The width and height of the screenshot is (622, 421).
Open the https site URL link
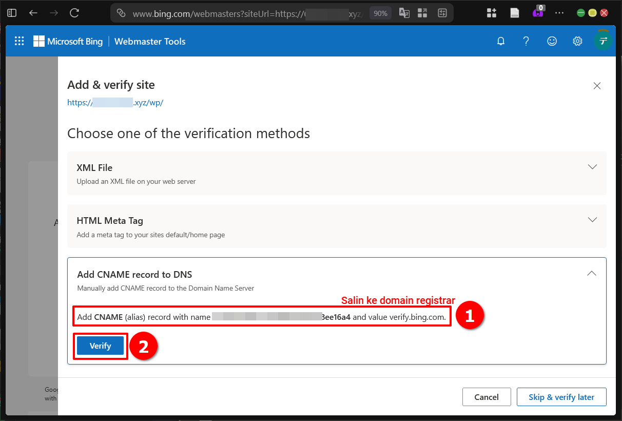(114, 103)
